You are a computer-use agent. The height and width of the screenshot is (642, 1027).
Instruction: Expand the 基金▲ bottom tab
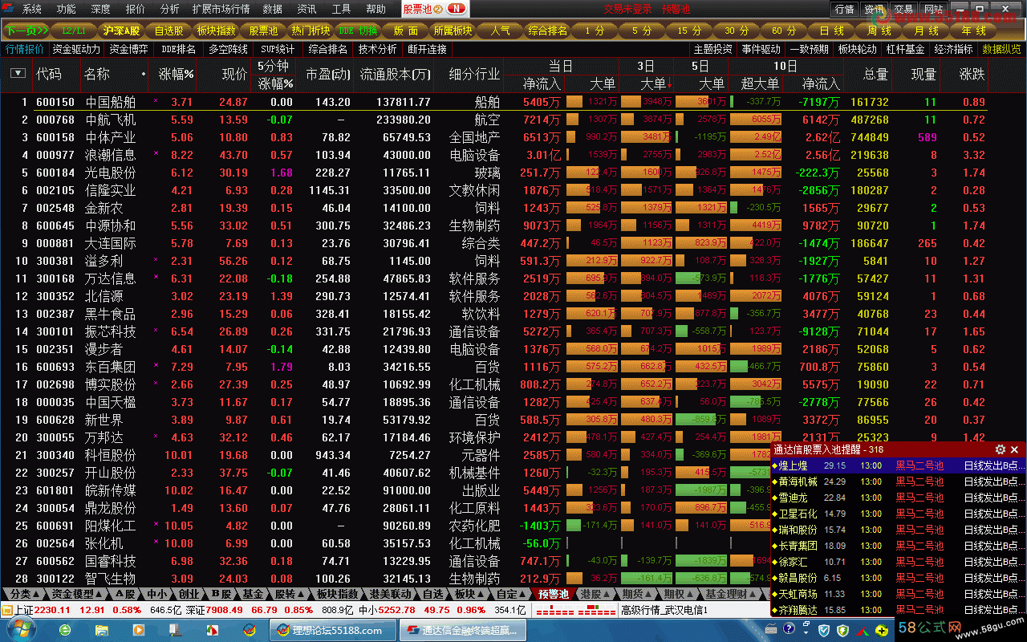253,594
